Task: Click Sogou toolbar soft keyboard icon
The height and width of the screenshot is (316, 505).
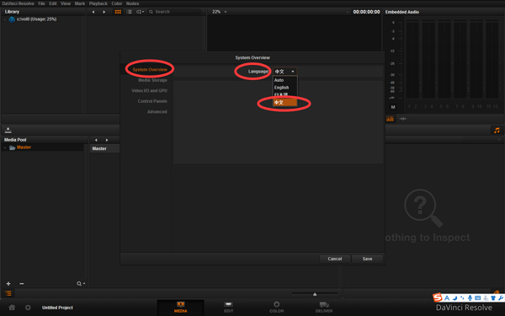Action: point(477,298)
